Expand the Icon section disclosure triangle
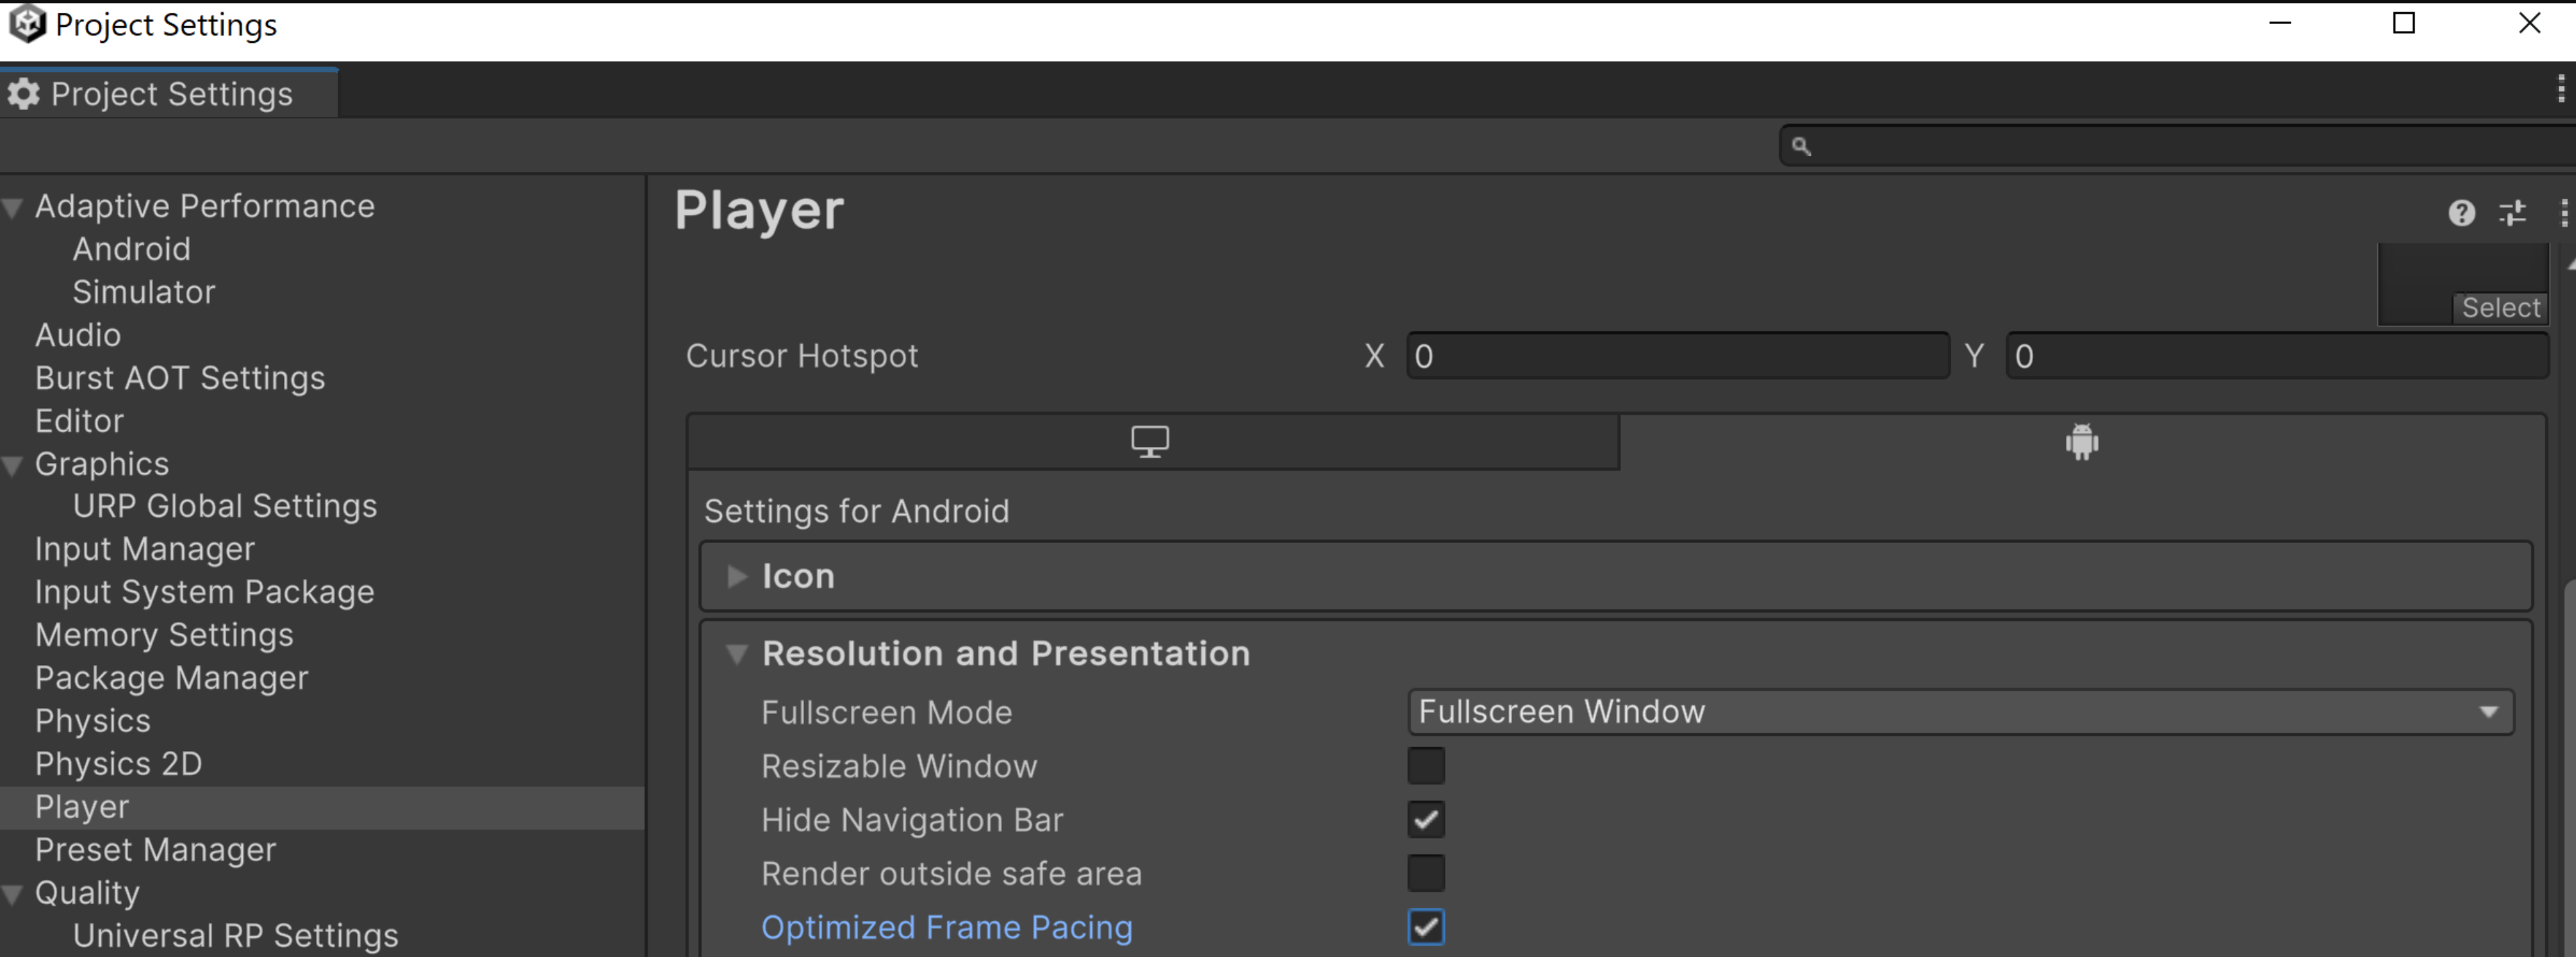Viewport: 2576px width, 957px height. click(734, 576)
